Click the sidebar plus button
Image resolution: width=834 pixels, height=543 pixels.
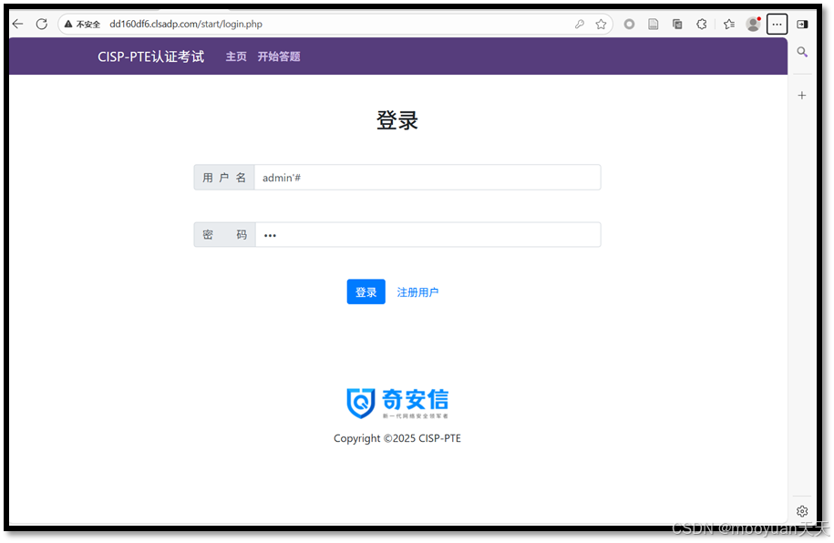click(x=802, y=95)
